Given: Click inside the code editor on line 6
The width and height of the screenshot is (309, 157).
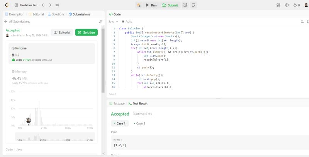Looking at the screenshot, I should pyautogui.click(x=154, y=48).
